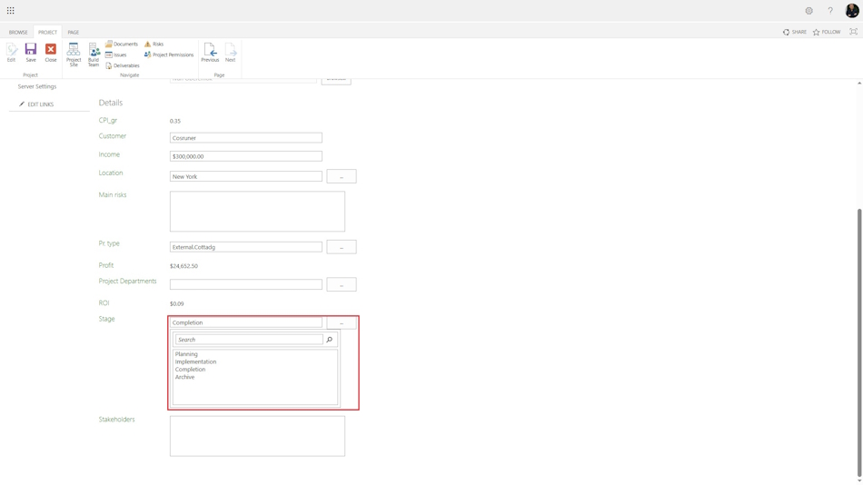Open the help question mark
This screenshot has width=863, height=485.
(830, 11)
